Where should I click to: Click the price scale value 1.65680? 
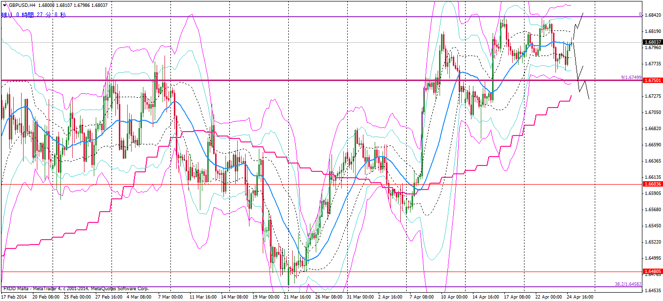coord(653,210)
